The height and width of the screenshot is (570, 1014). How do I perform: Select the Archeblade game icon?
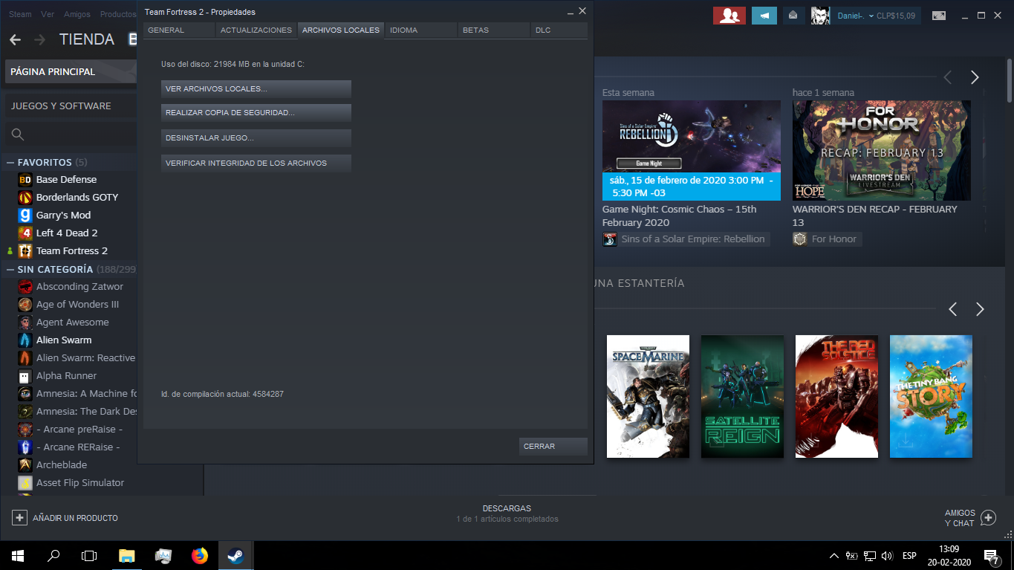pos(25,464)
